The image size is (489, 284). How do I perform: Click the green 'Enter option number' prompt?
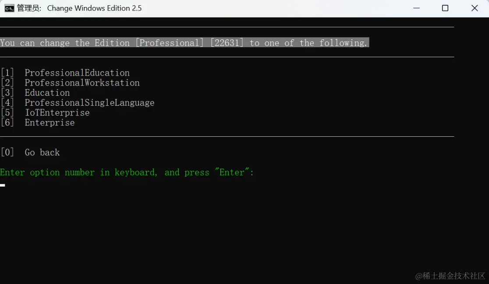pos(127,172)
